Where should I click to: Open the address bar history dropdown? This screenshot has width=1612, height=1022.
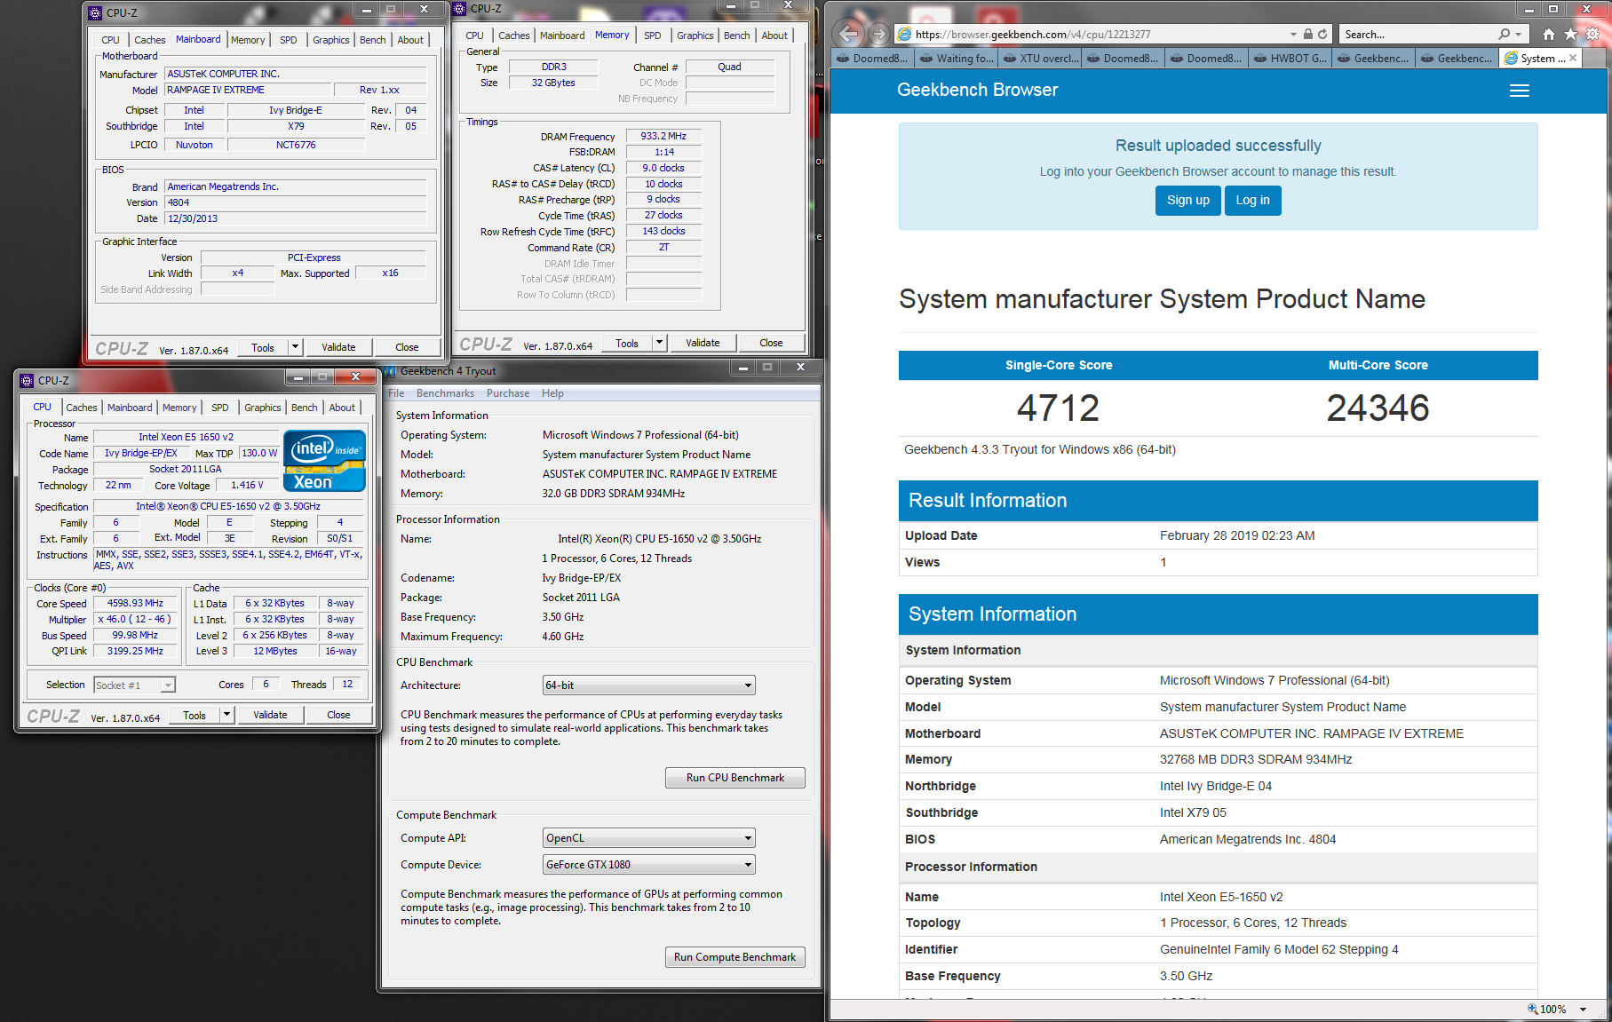[1293, 35]
